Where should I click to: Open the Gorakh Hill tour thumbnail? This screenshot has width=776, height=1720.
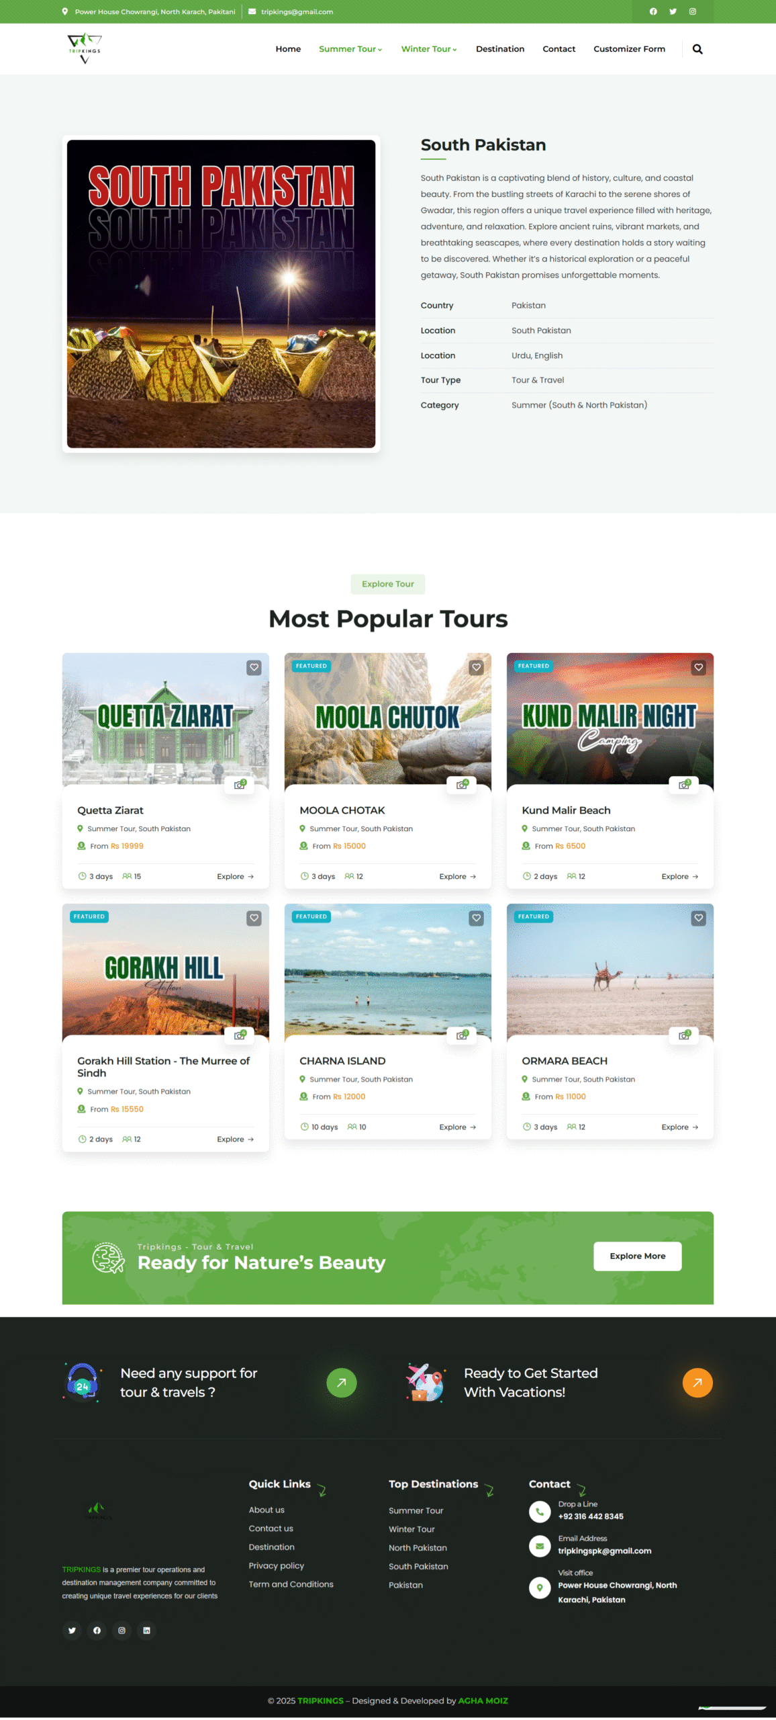tap(165, 969)
